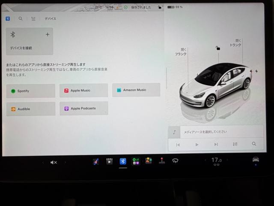Tap the battery 55% indicator
The width and height of the screenshot is (274, 206).
[x=175, y=7]
